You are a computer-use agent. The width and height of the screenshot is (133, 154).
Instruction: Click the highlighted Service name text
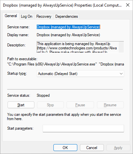(x=68, y=27)
